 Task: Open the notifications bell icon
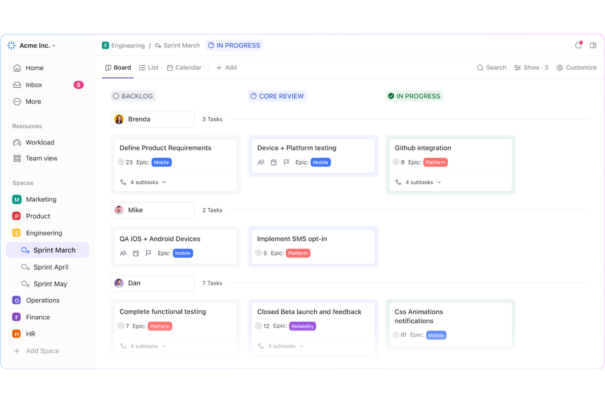(578, 45)
